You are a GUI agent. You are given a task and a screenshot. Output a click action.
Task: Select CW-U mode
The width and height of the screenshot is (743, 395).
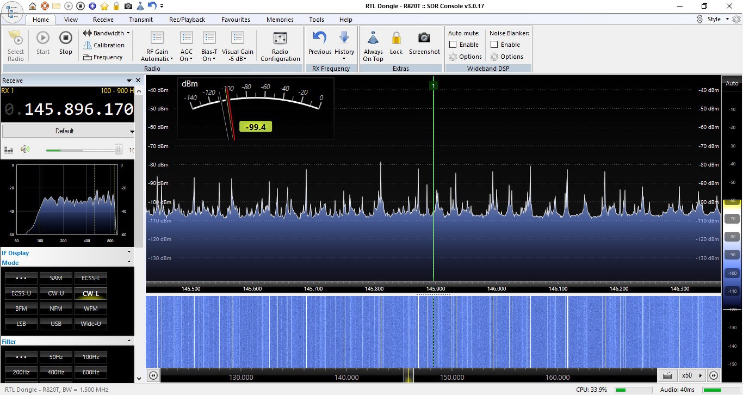pyautogui.click(x=56, y=293)
